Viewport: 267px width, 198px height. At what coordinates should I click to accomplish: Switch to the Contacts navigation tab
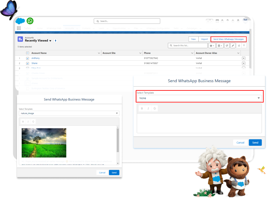86,28
